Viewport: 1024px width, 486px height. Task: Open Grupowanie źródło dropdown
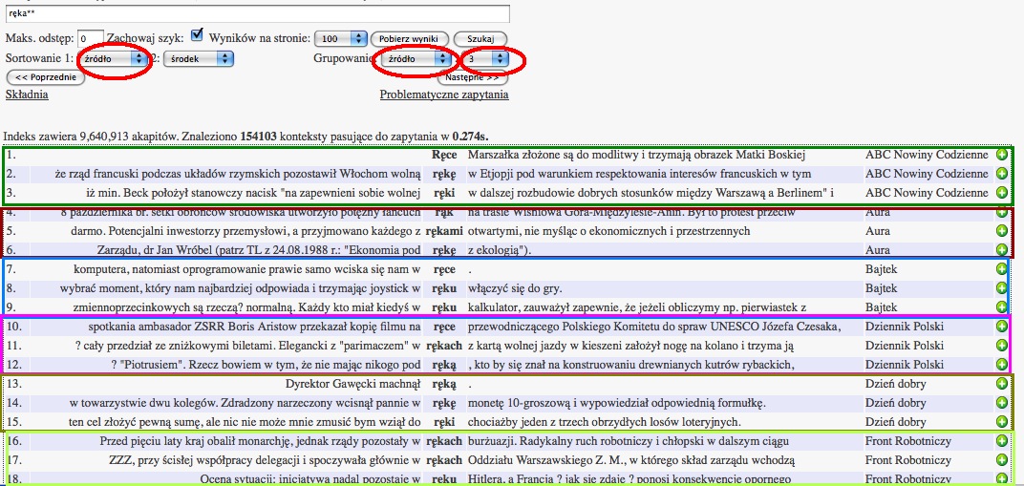point(415,59)
